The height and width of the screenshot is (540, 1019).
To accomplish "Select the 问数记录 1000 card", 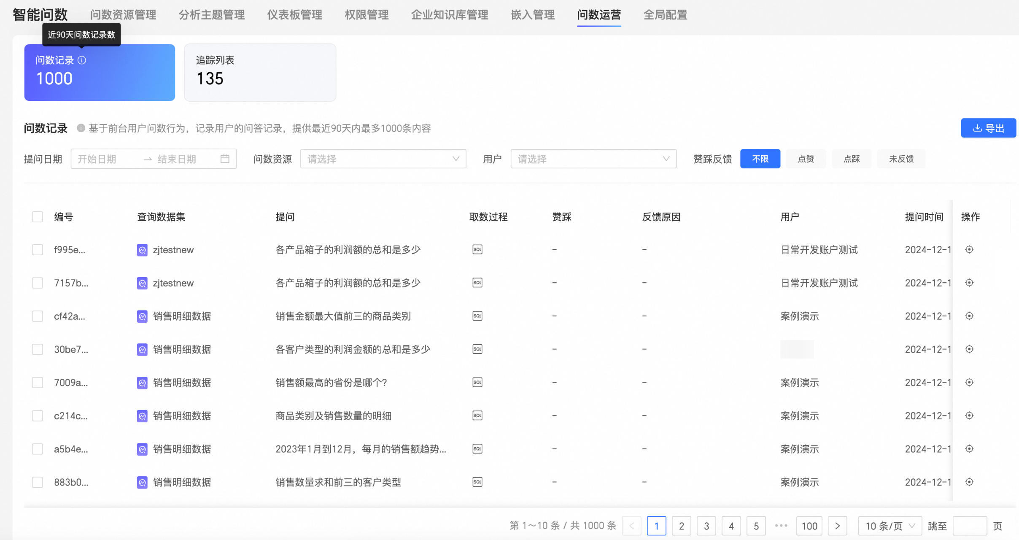I will click(x=100, y=73).
